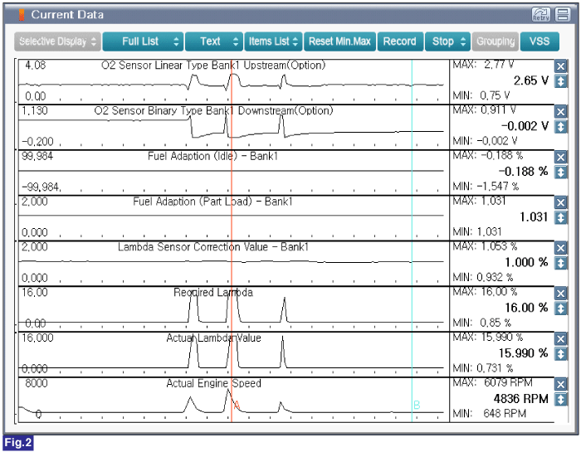Click the VSS button
The image size is (581, 452).
pos(539,41)
